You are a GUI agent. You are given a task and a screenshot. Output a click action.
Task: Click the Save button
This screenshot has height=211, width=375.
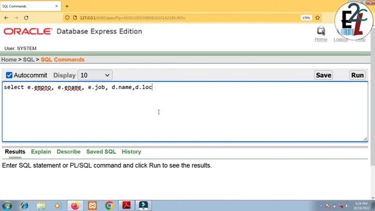(x=323, y=75)
